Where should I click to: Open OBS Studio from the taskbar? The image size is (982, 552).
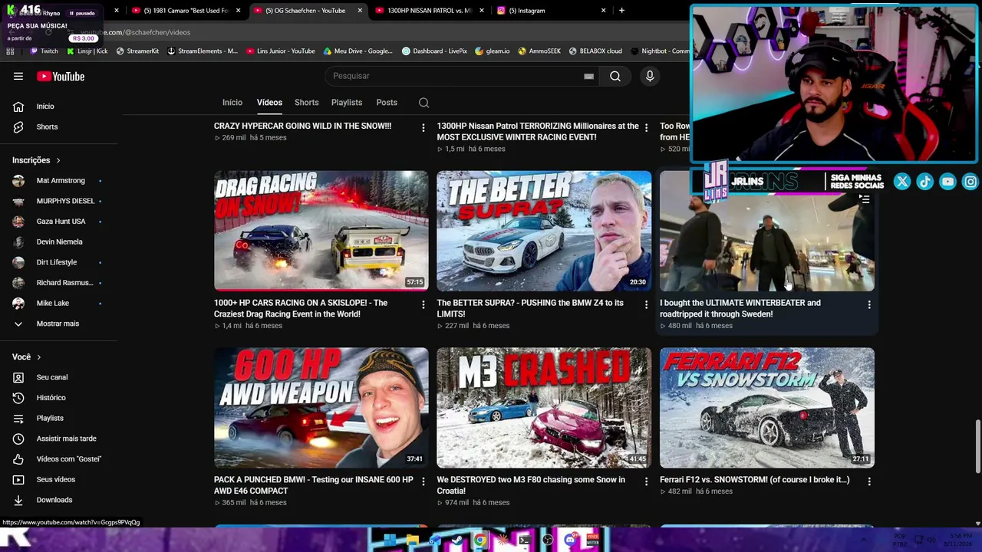(x=547, y=540)
